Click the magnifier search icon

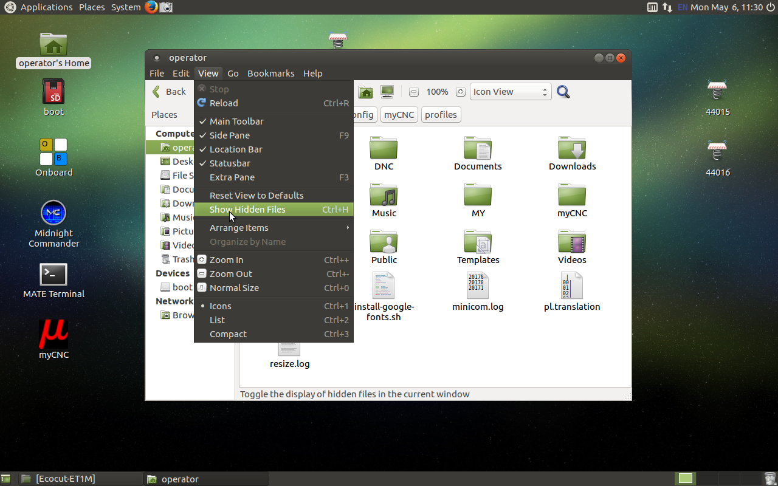[563, 92]
